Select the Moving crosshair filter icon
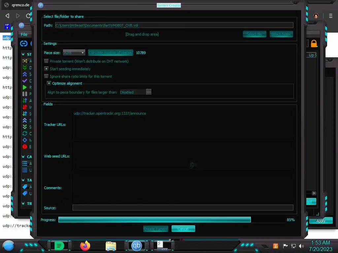 [24, 140]
